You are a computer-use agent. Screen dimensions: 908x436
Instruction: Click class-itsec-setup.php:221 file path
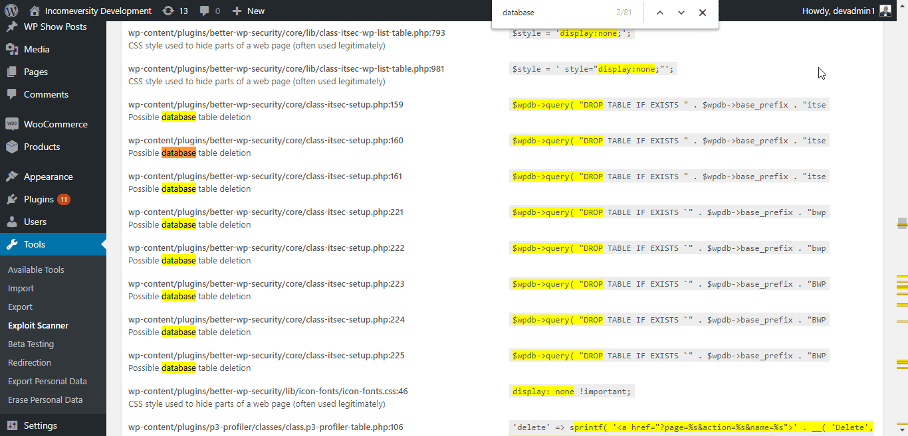266,212
